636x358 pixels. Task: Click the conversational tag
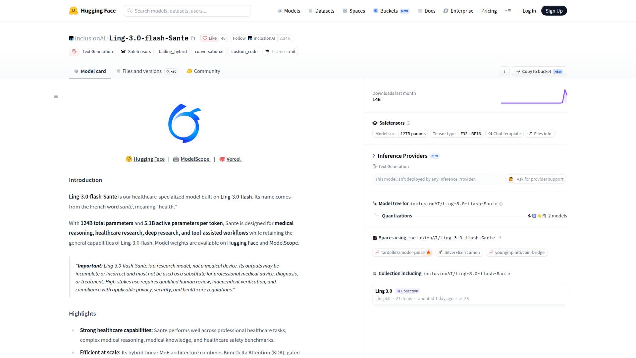(x=209, y=51)
